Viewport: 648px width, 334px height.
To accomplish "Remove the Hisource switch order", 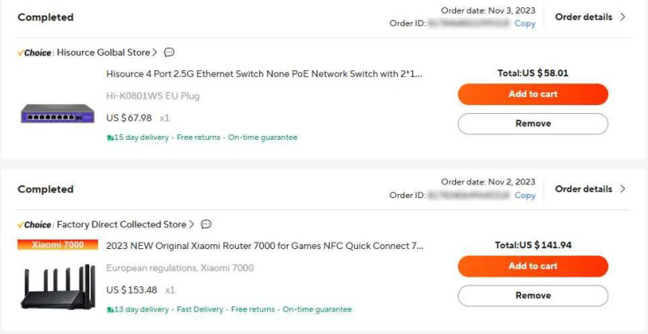I will point(533,124).
